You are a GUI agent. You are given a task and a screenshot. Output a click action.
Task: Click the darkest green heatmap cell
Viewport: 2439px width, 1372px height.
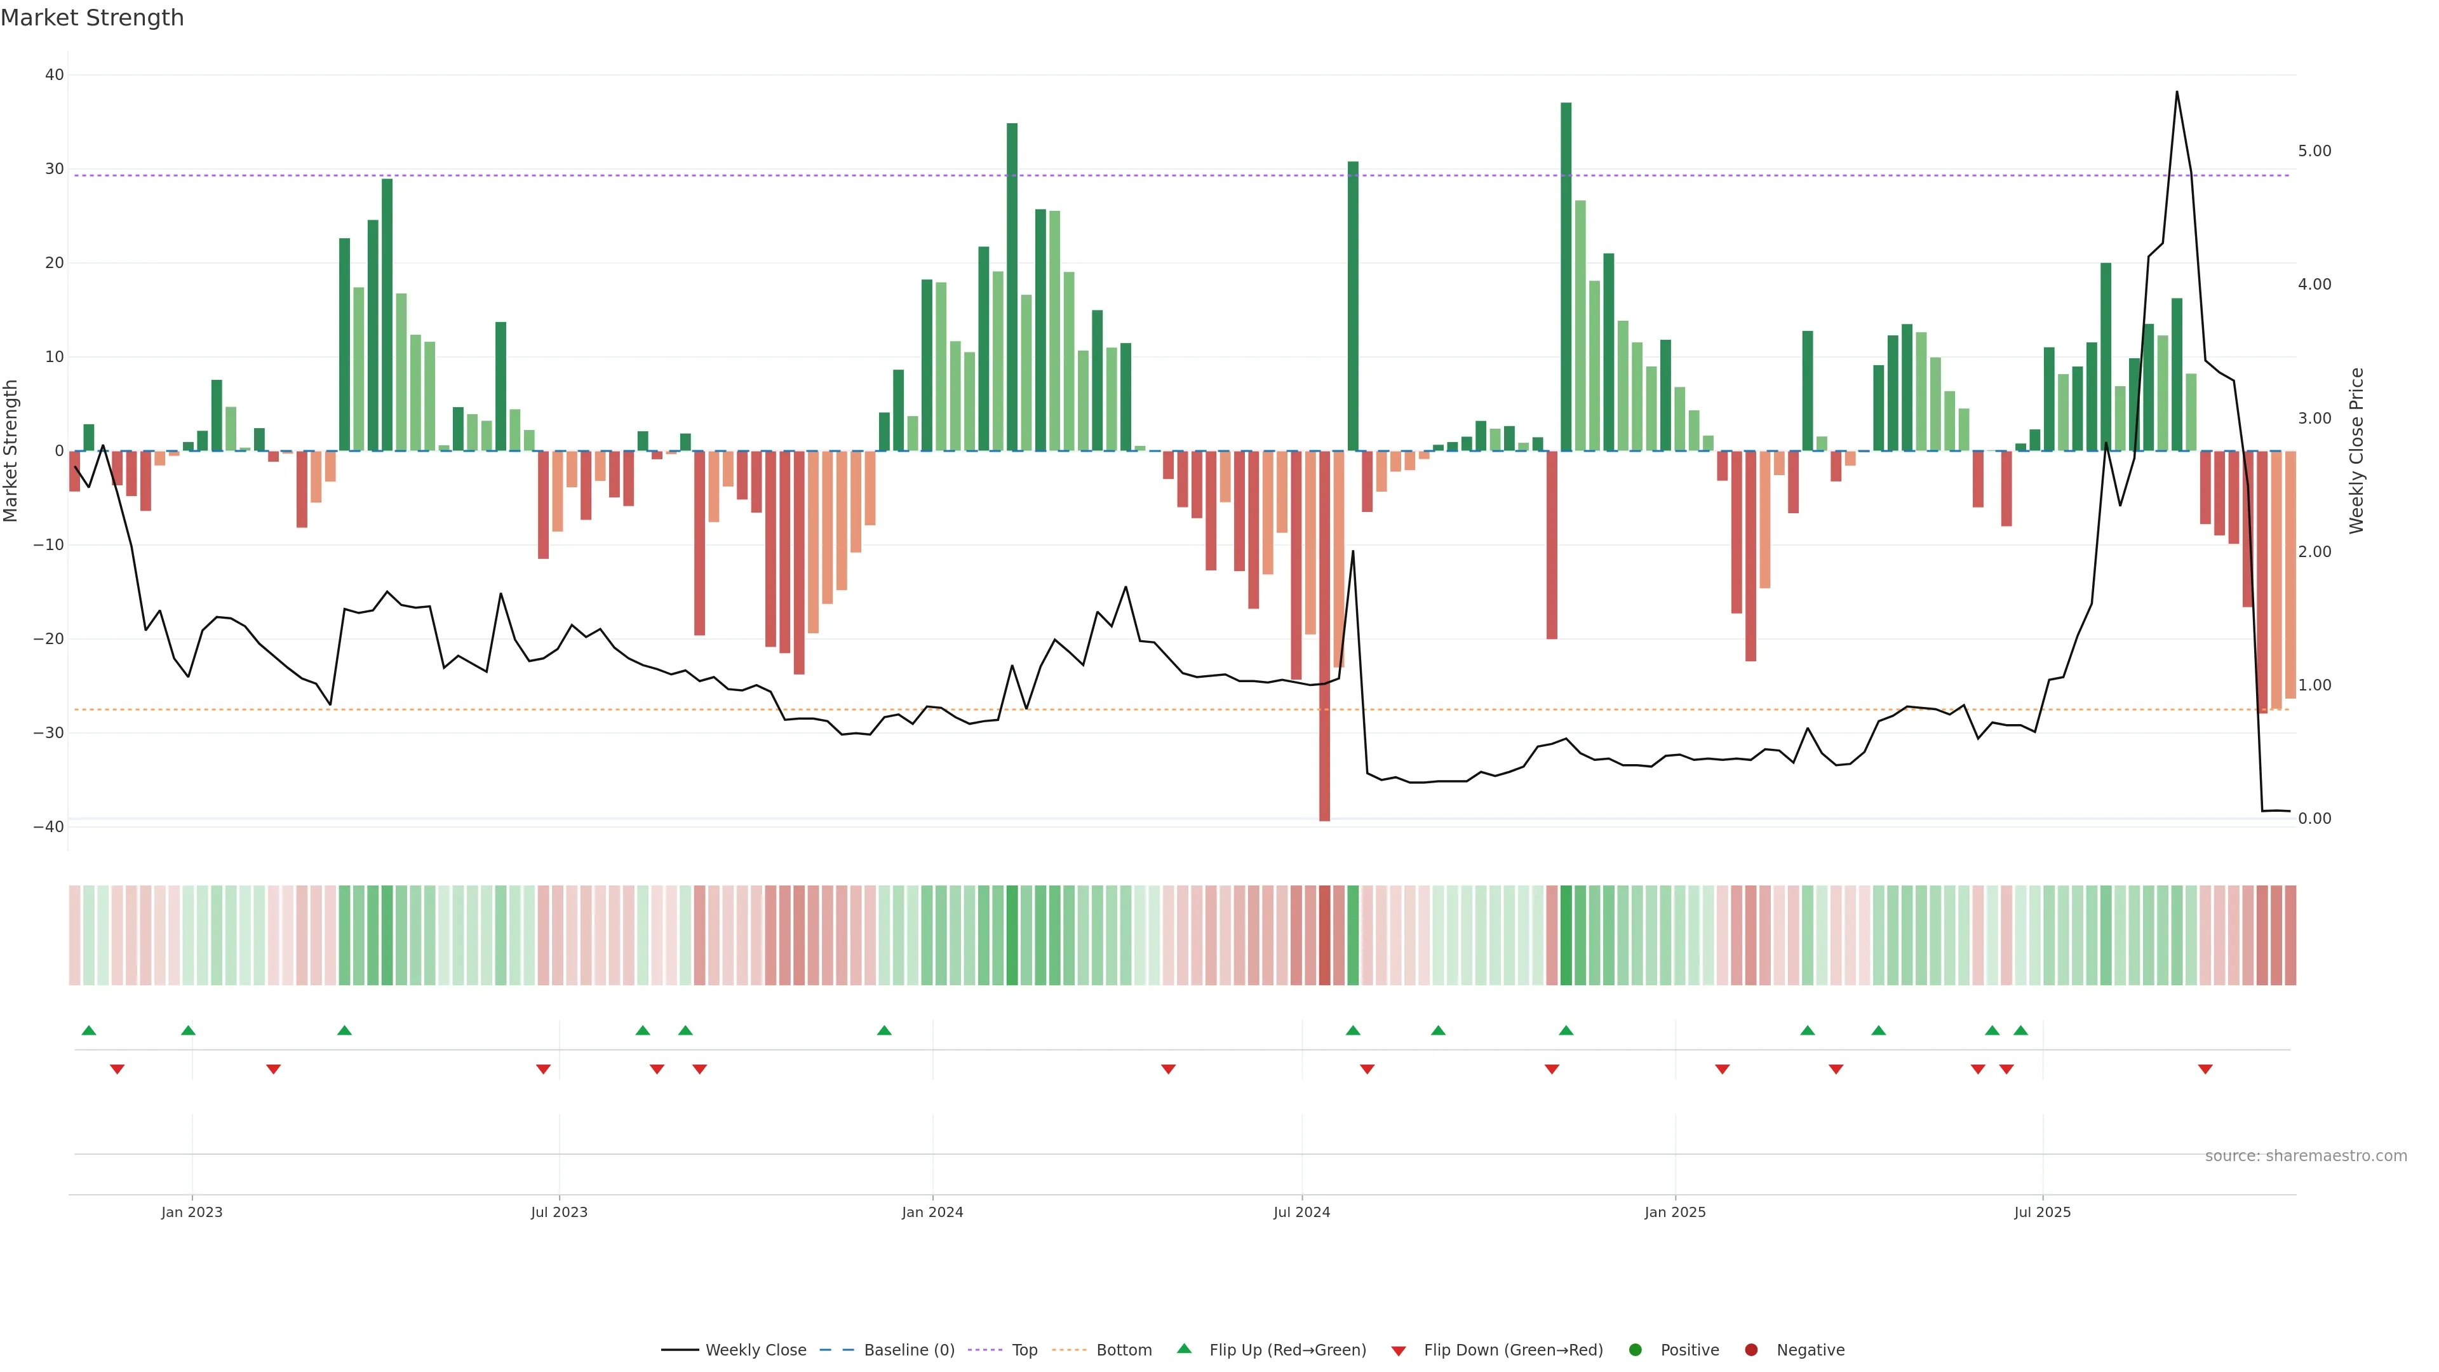1566,934
